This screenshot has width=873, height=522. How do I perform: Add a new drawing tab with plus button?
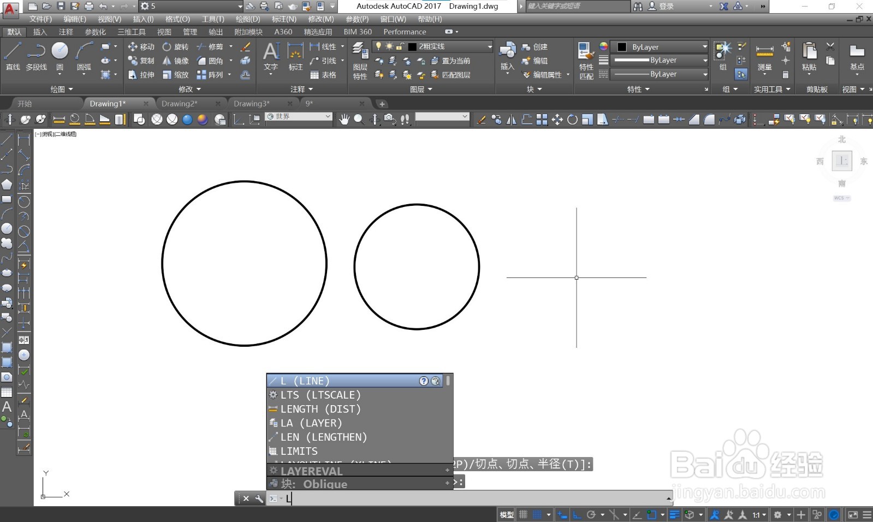tap(382, 104)
